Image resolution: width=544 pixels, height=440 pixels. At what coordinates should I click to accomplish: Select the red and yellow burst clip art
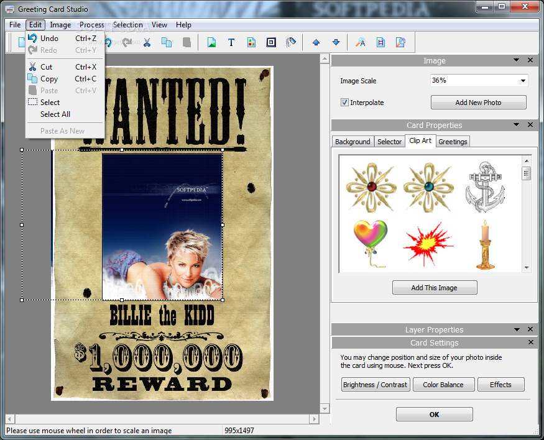[428, 244]
